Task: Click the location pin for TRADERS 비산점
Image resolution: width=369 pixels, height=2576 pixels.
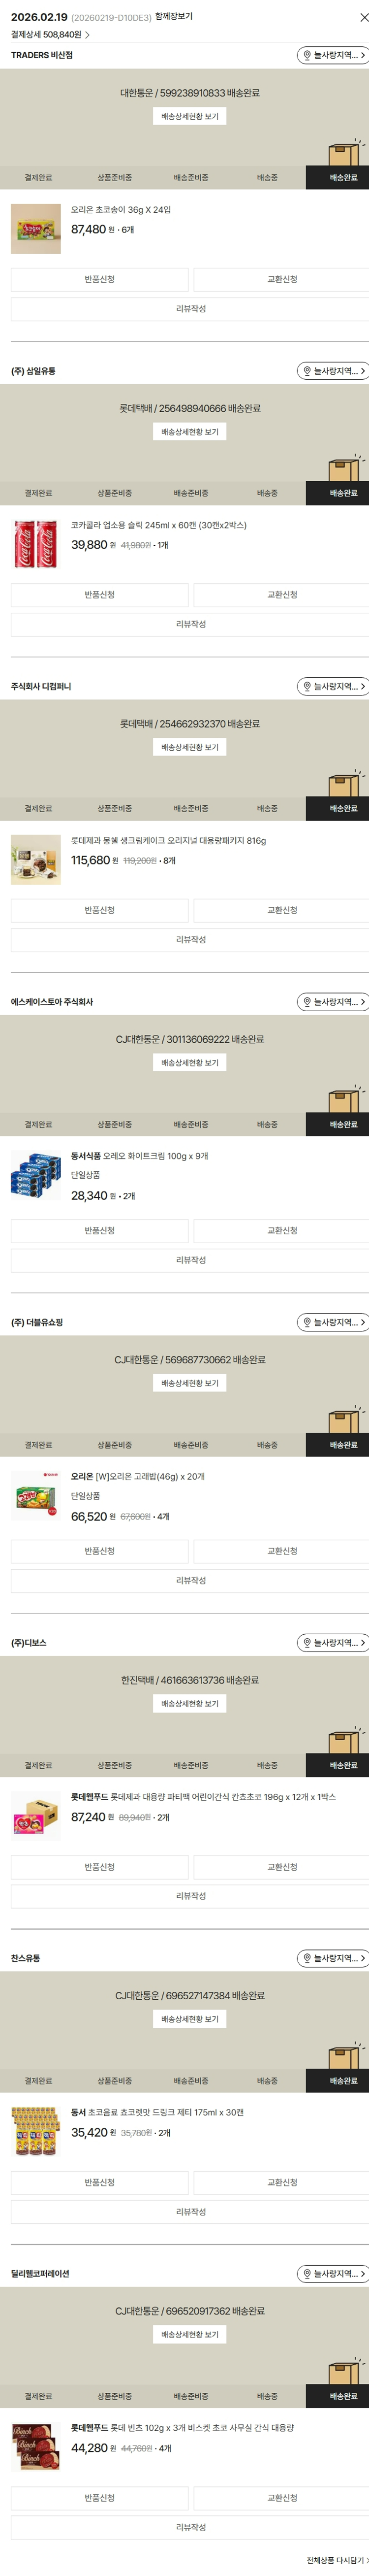Action: click(x=307, y=56)
